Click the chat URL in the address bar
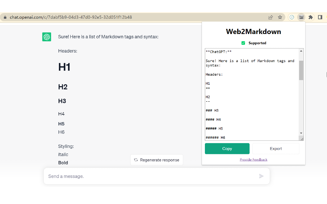 (71, 17)
